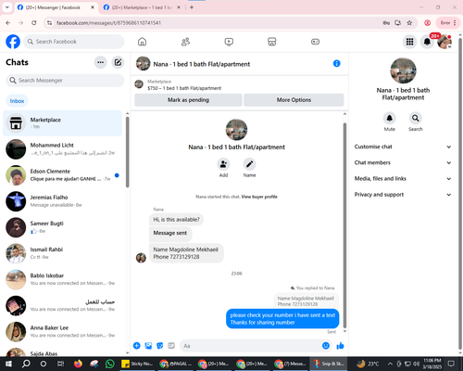Image resolution: width=463 pixels, height=371 pixels.
Task: Select the Messenger Facebook browser tab
Action: 56,7
